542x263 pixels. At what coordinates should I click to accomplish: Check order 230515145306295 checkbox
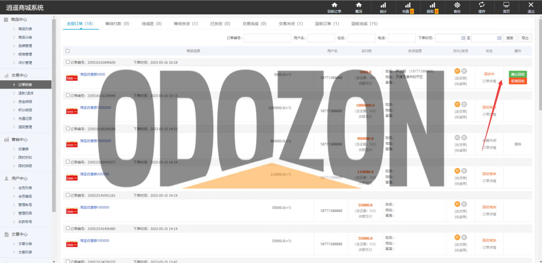click(x=68, y=129)
